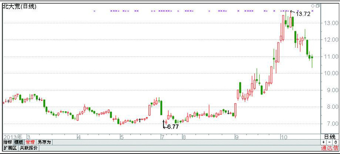Click the 北大荒(日线) chart title
The image size is (340, 154).
[19, 6]
